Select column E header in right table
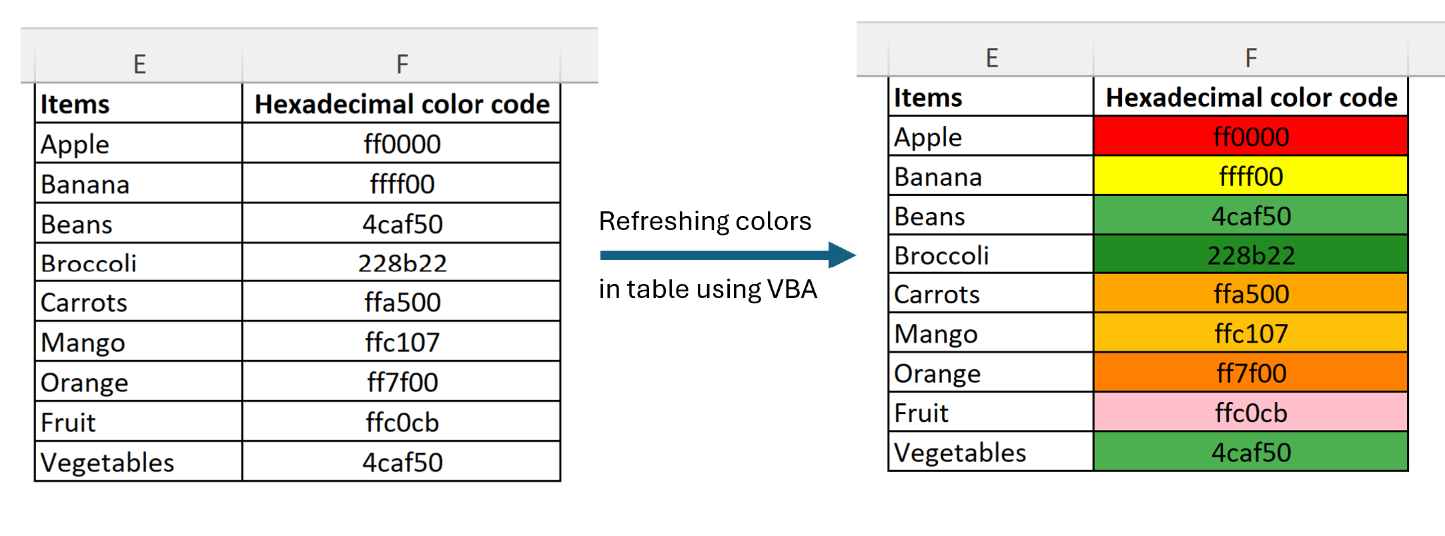 [x=991, y=58]
